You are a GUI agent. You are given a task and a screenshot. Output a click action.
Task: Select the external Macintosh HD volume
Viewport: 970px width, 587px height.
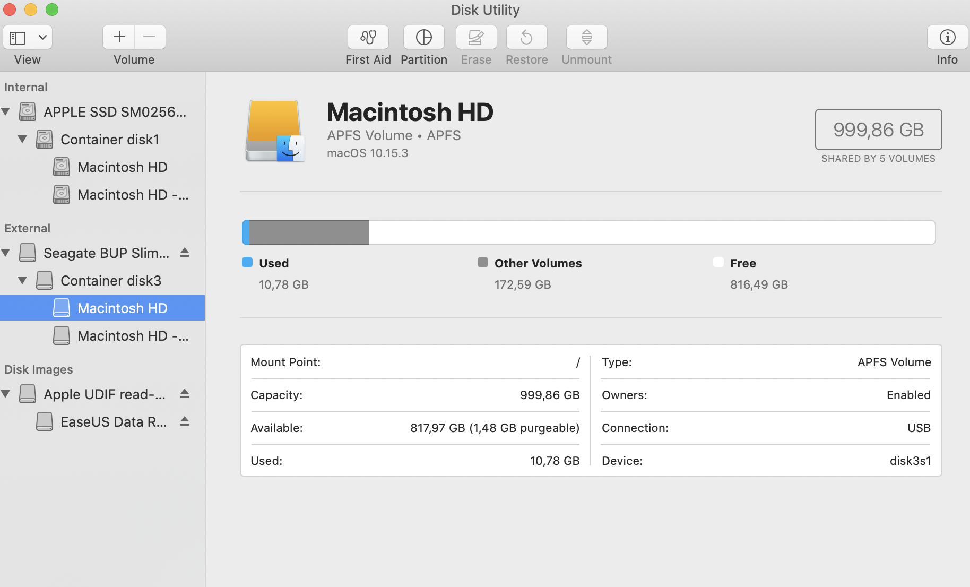coord(122,308)
